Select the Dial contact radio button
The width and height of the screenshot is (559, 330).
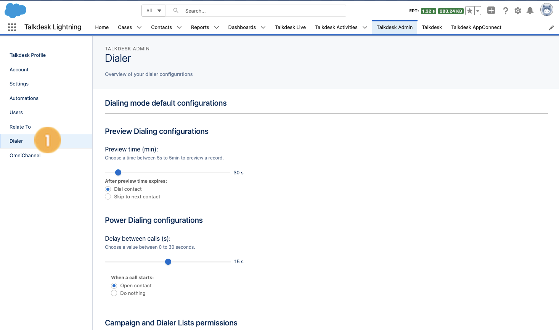pyautogui.click(x=108, y=189)
